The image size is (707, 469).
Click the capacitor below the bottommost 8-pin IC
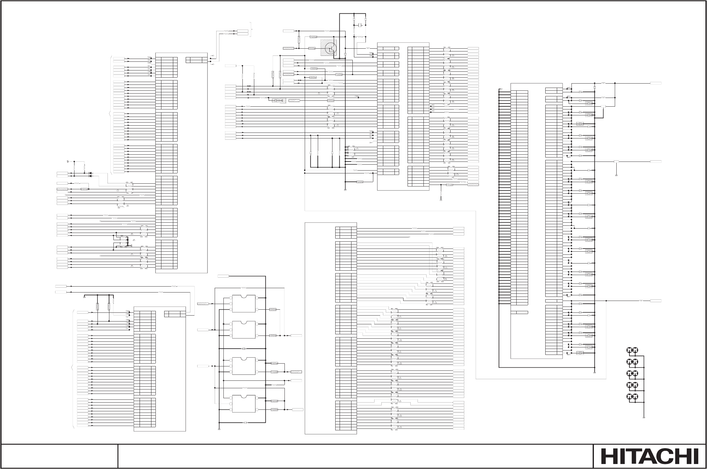pos(245,423)
